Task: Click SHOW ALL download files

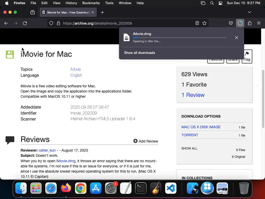Action: [x=189, y=148]
